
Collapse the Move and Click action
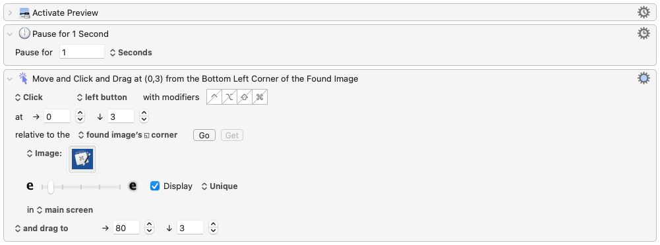(10, 78)
